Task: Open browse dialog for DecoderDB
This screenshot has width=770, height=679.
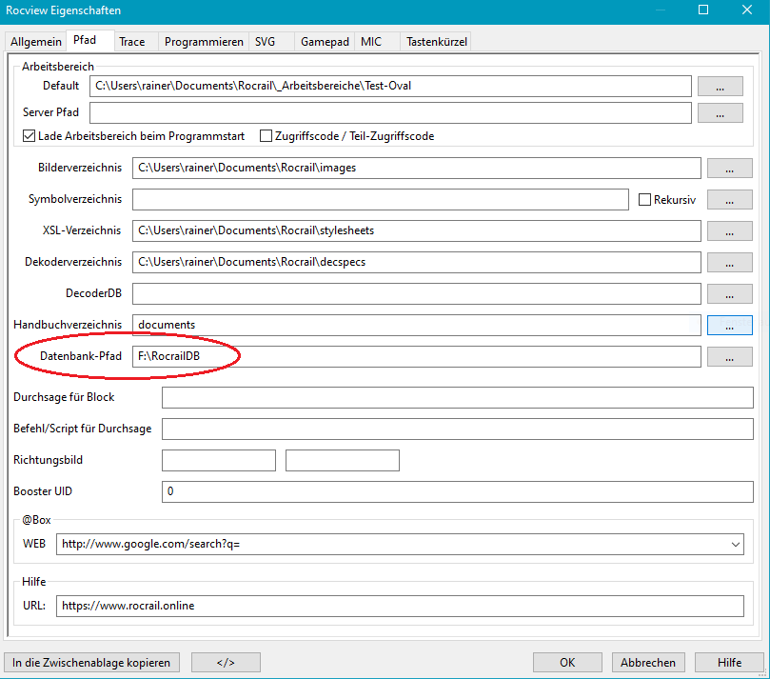Action: (x=729, y=293)
